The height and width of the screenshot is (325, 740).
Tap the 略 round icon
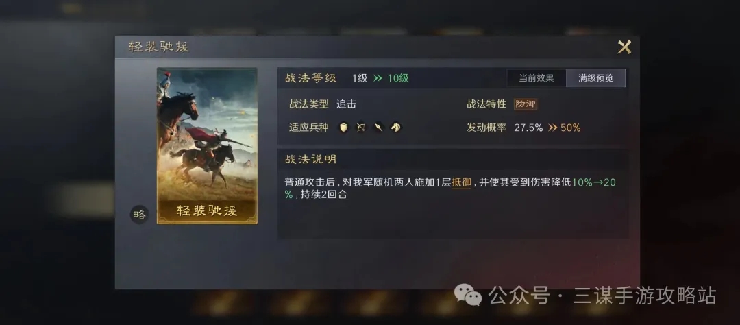click(139, 215)
